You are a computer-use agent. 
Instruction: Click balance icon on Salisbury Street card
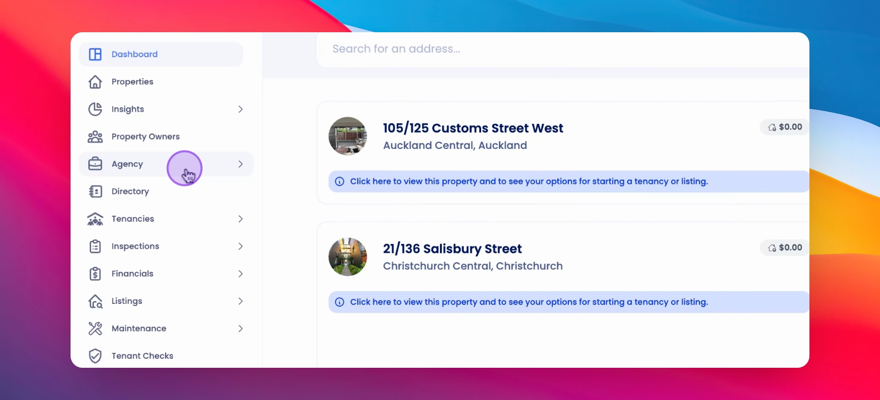tap(772, 248)
